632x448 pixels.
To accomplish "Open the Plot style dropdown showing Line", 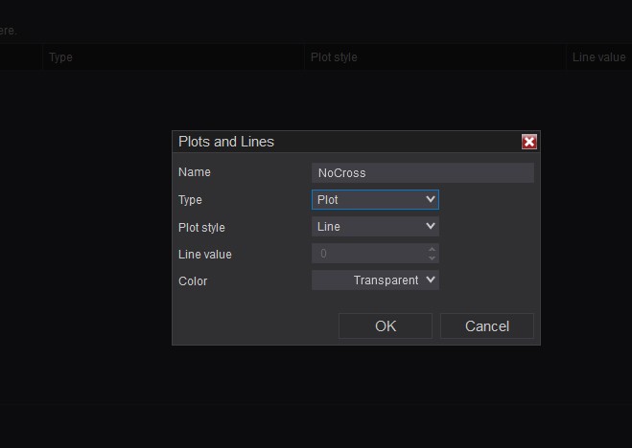I will click(375, 227).
